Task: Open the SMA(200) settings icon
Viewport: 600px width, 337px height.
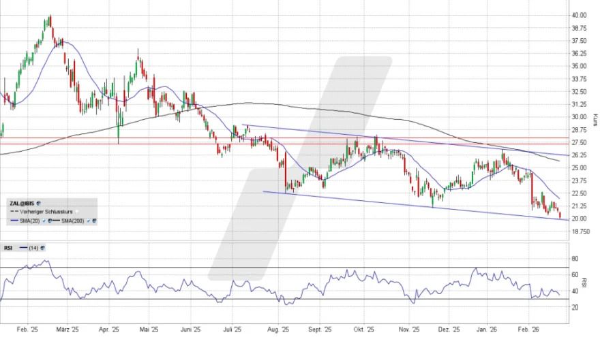Action: (94, 221)
